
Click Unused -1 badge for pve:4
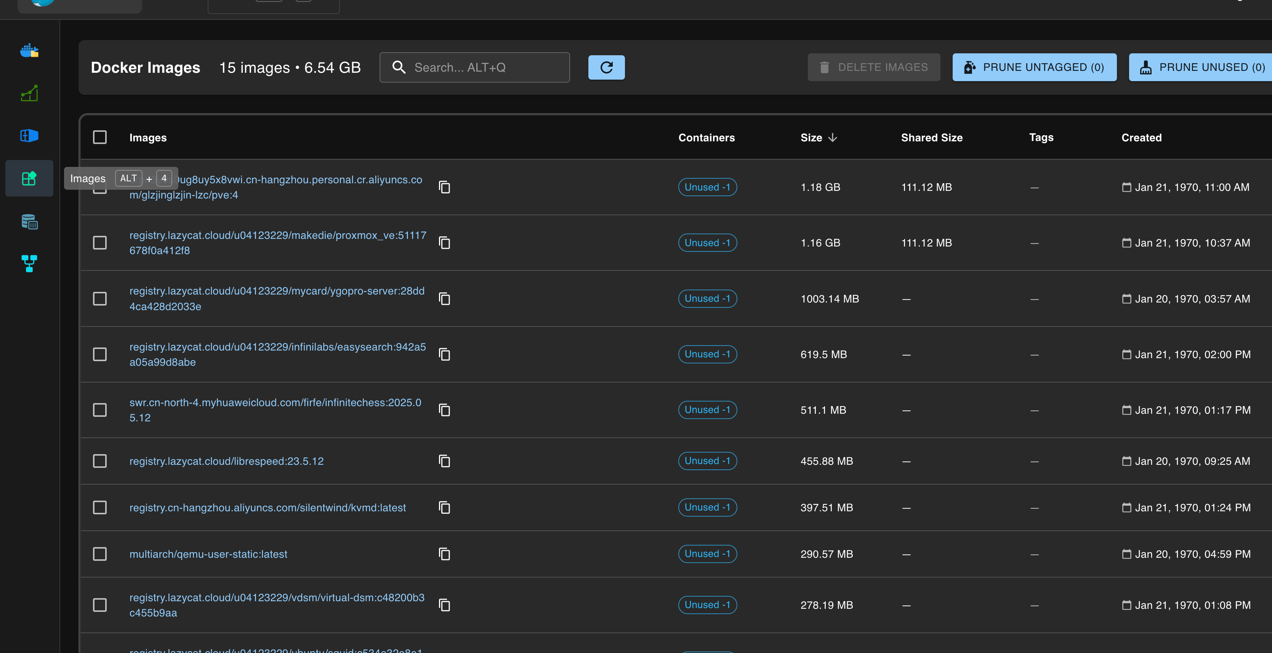pos(708,187)
